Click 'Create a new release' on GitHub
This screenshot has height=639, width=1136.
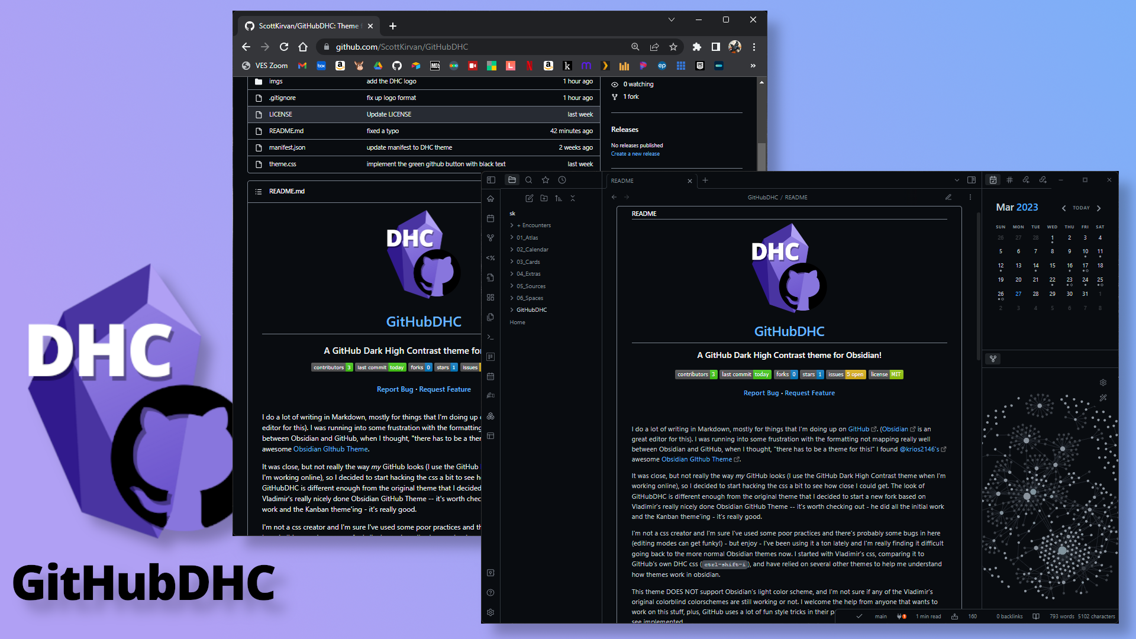click(635, 154)
